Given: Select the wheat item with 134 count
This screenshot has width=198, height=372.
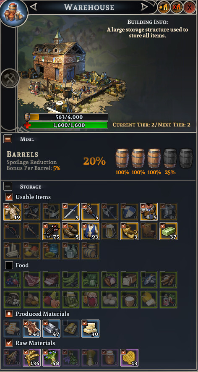Looking at the screenshot, I should tap(32, 358).
